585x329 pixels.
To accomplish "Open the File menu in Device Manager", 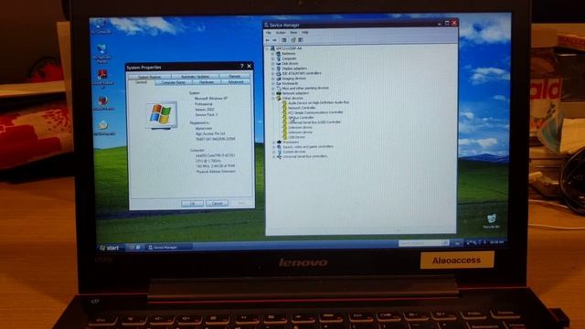I will click(268, 33).
